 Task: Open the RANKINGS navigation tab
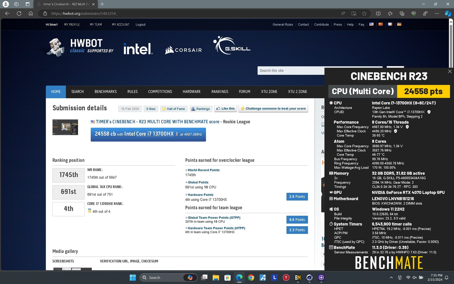220,92
